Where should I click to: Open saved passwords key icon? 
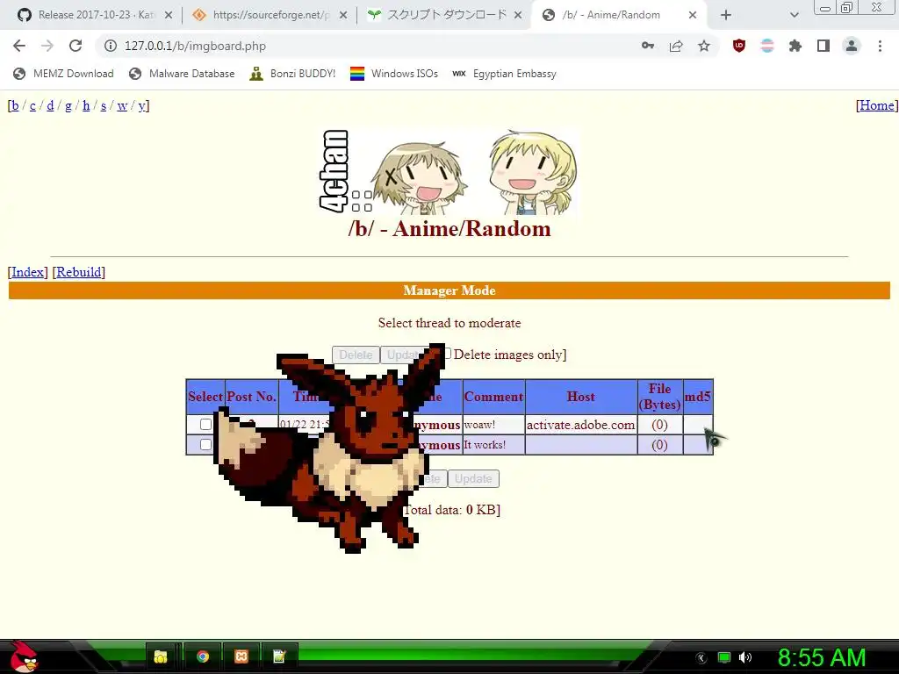point(648,46)
